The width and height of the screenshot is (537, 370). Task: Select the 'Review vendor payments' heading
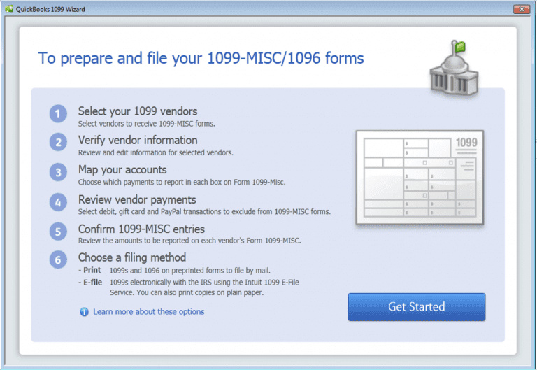coord(137,199)
